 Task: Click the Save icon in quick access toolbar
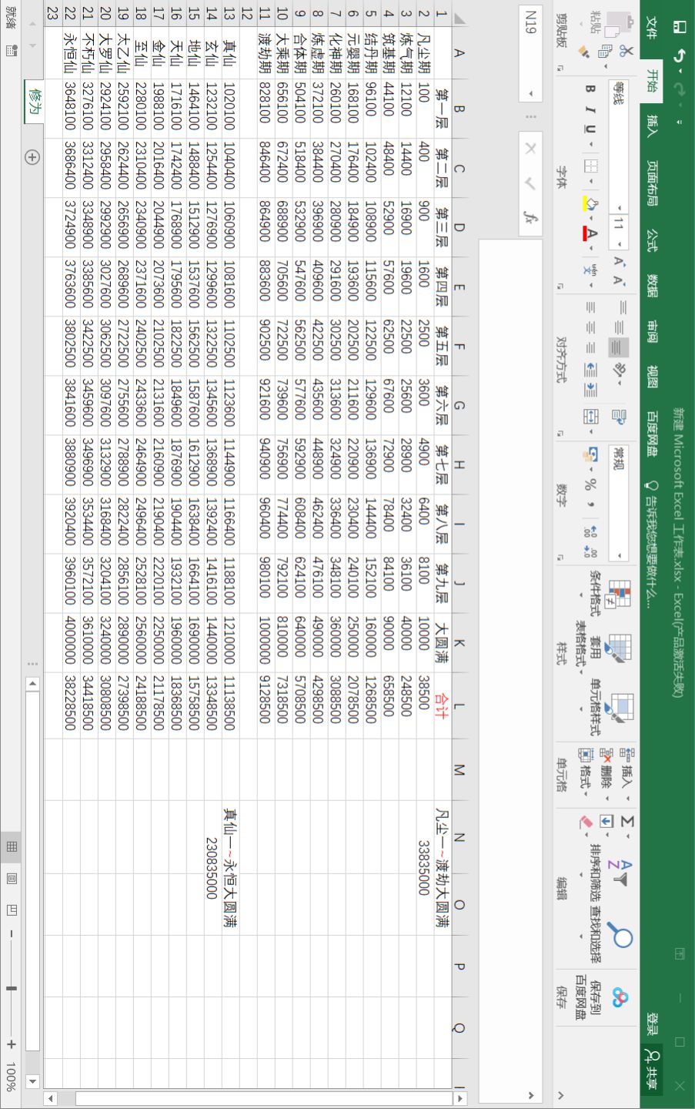(680, 26)
